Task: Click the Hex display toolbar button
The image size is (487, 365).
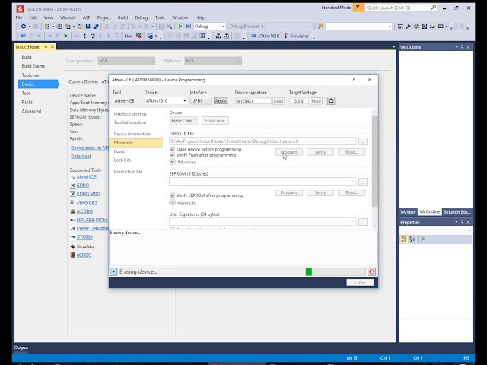Action: pos(128,36)
